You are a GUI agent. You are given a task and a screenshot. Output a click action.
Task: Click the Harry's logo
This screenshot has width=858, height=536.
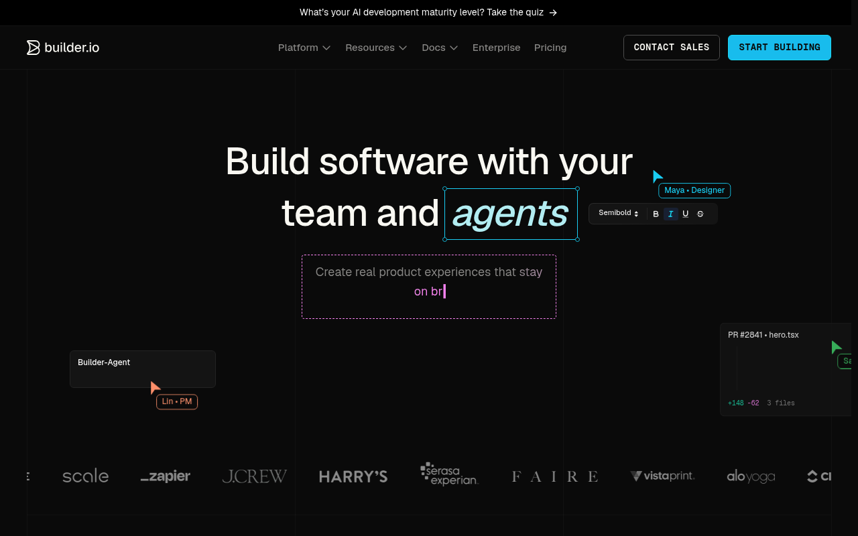pos(353,476)
